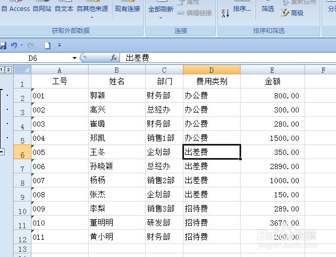Screen dimensions: 336x257
Task: Open Customize Quick Access Toolbar dropdown
Action: coord(59,45)
